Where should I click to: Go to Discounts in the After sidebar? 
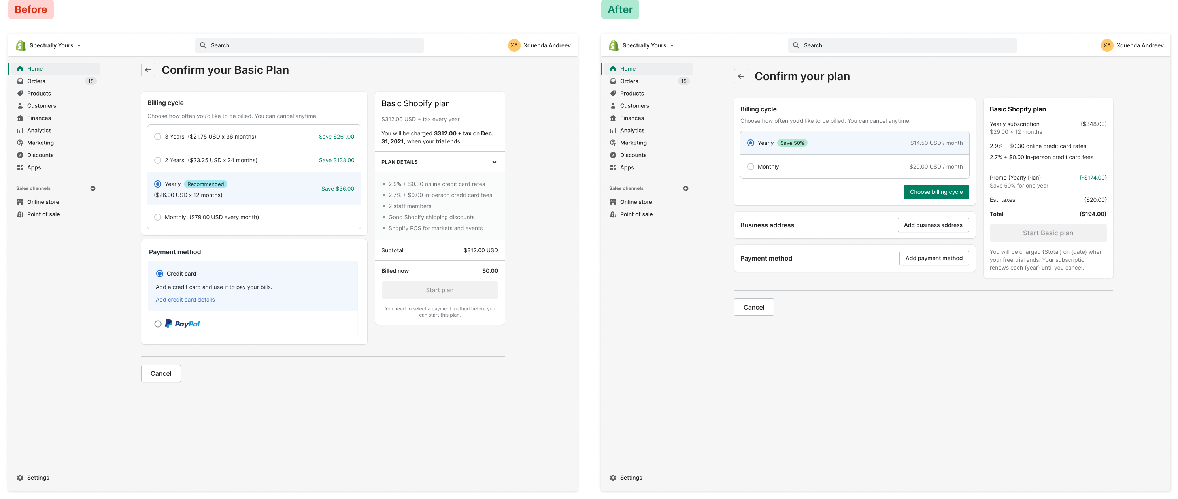coord(633,155)
